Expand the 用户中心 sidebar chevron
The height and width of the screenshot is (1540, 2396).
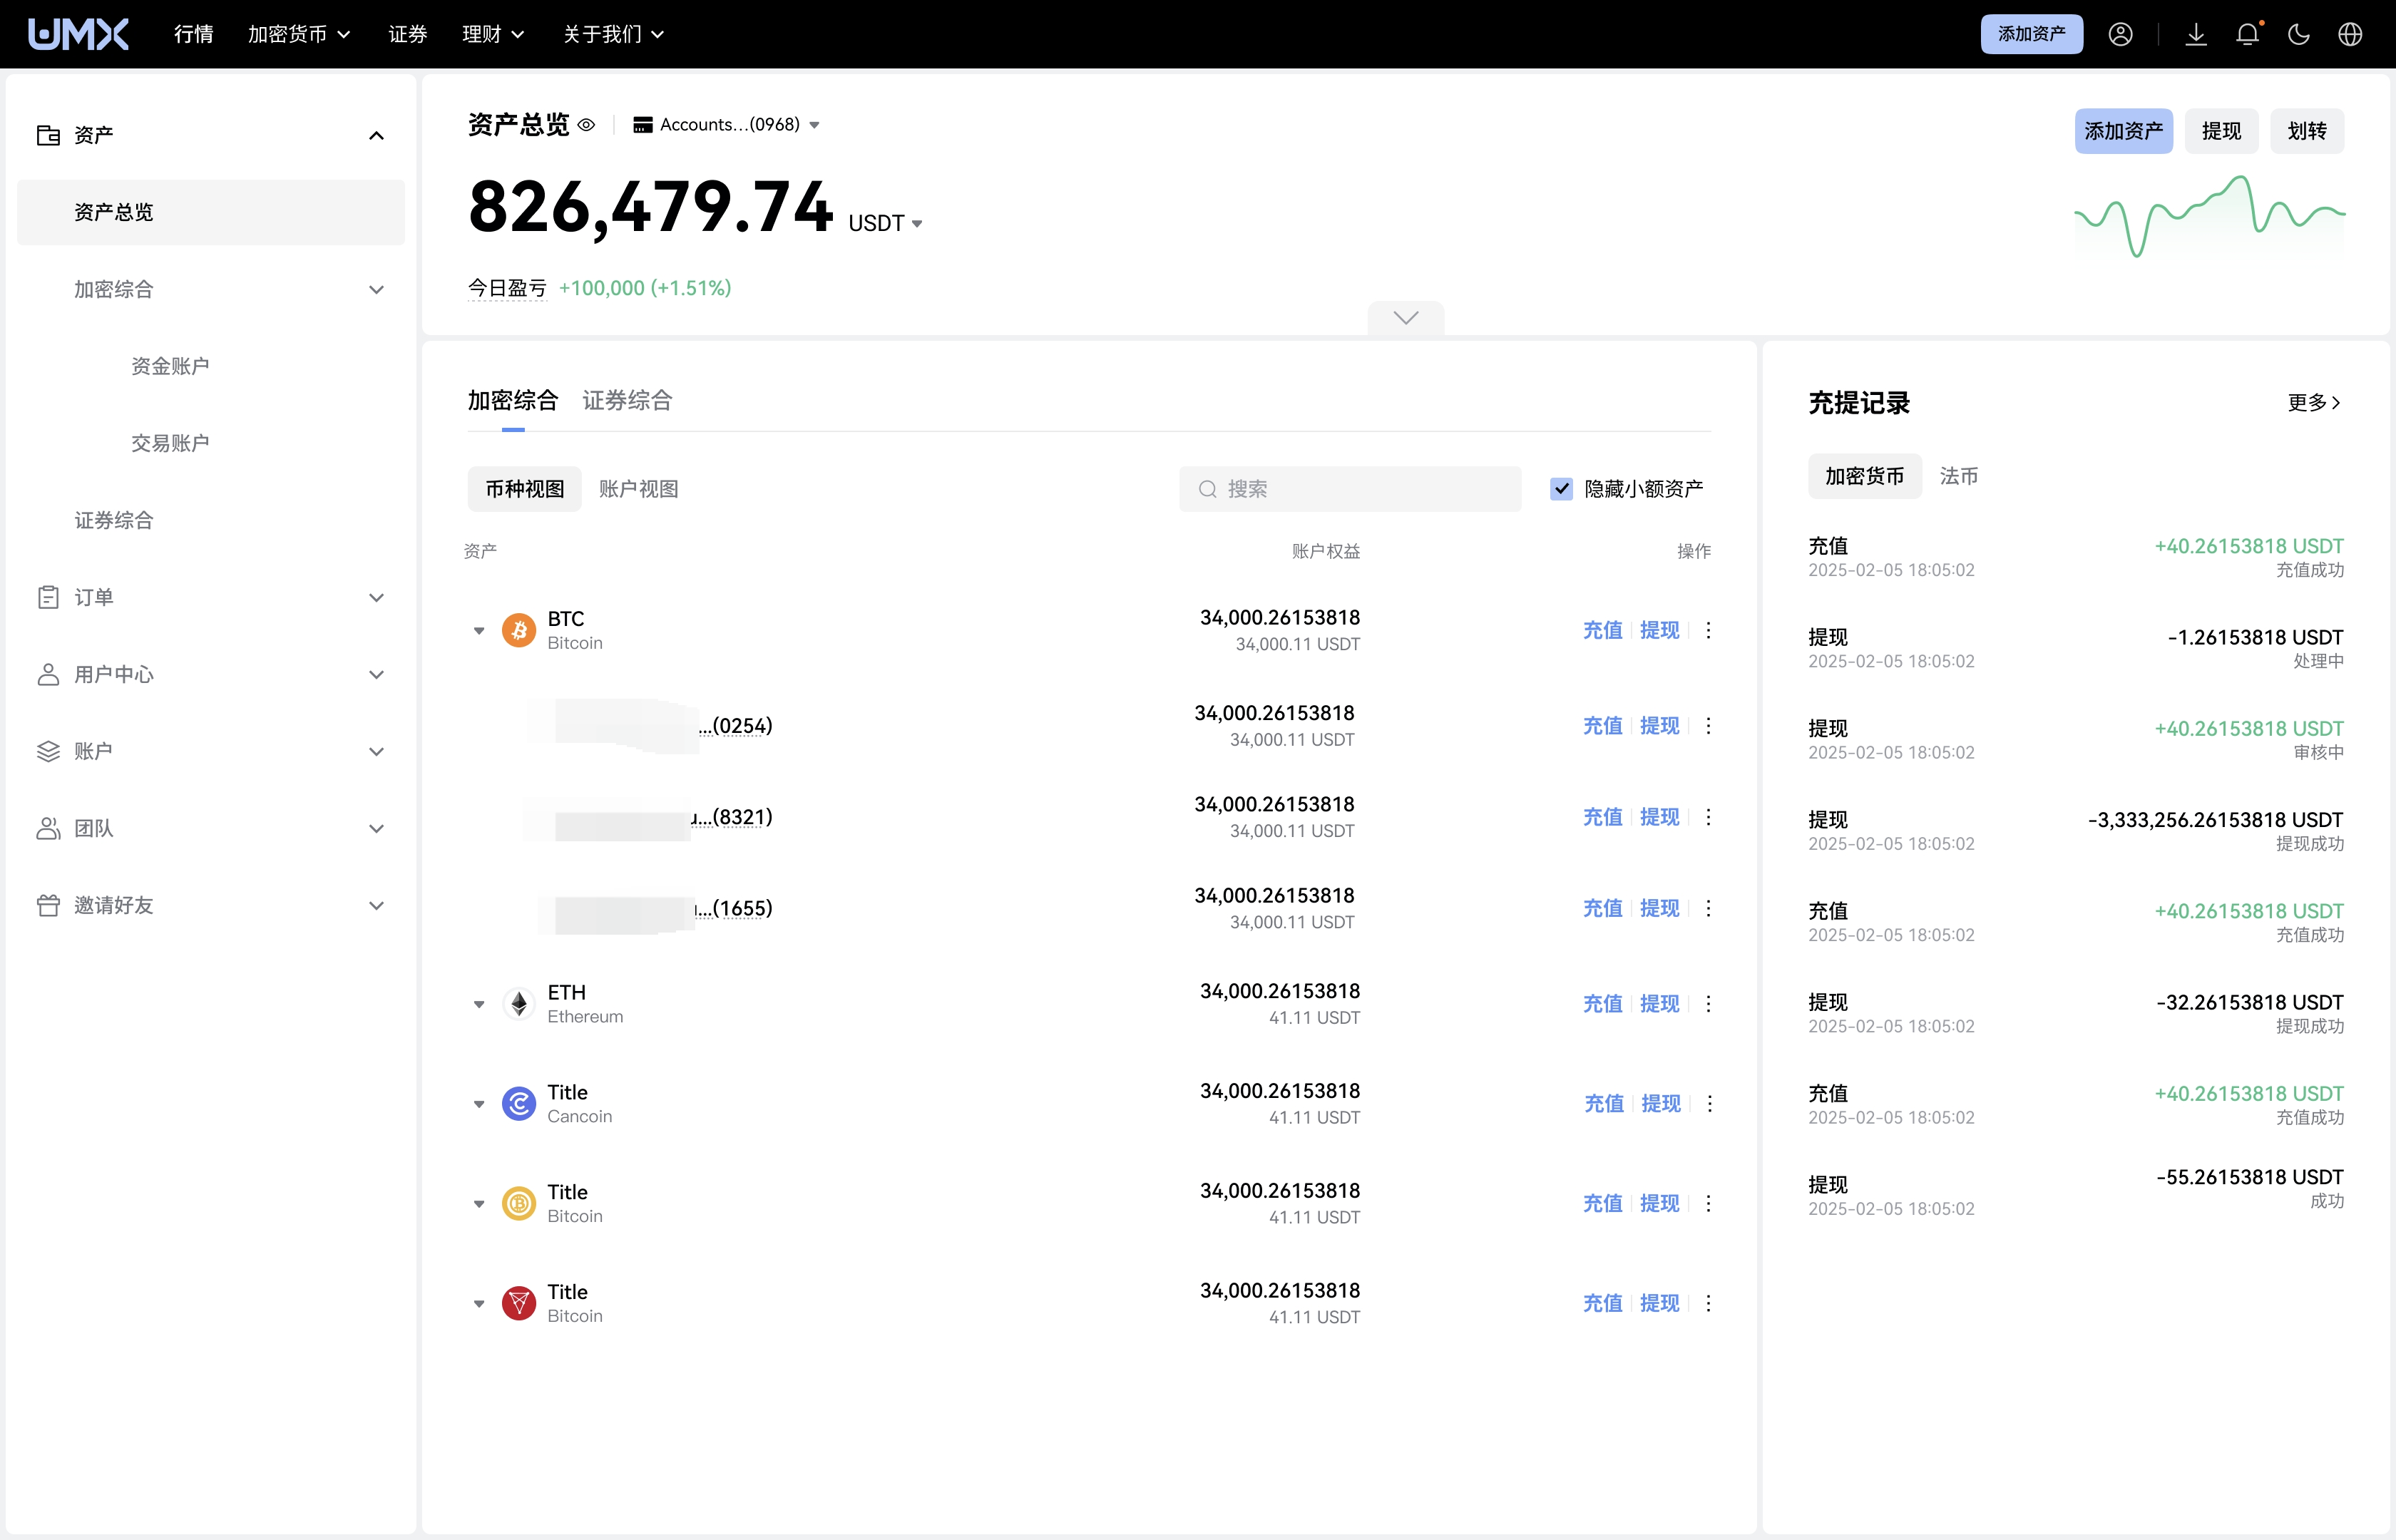[x=376, y=674]
